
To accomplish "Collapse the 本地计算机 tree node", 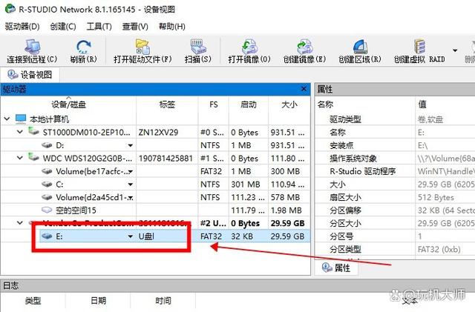I will [7, 119].
